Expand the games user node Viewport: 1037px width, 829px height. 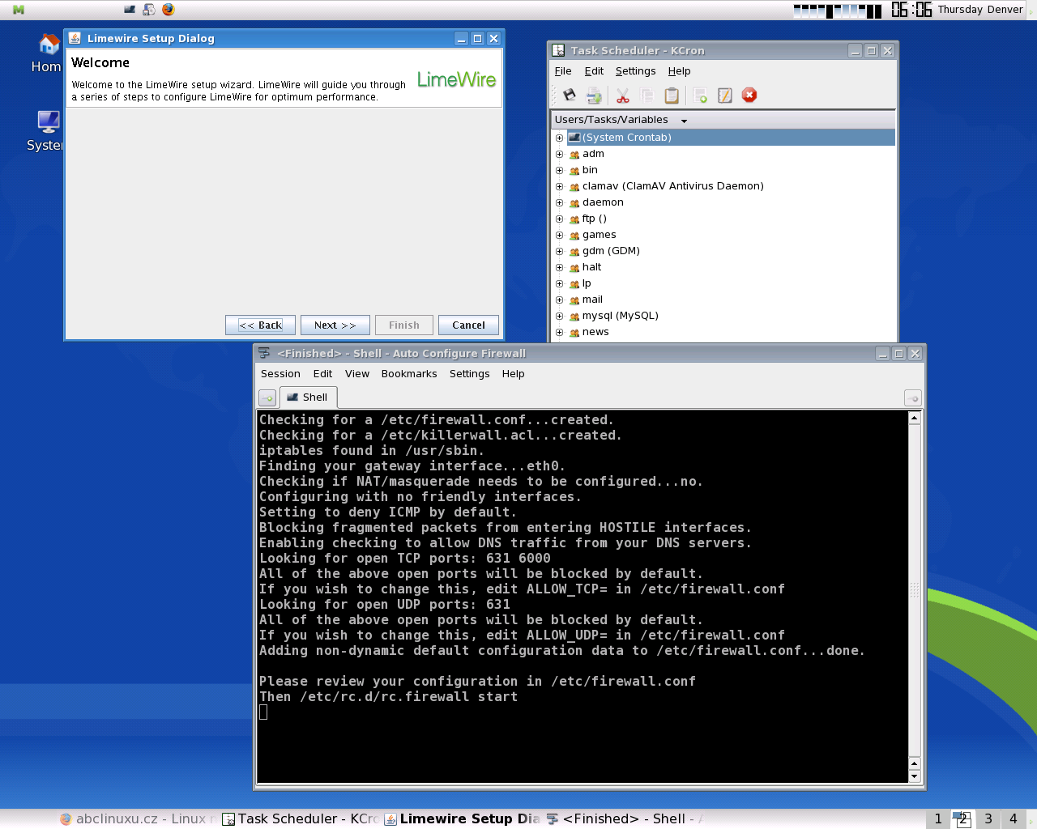tap(559, 235)
